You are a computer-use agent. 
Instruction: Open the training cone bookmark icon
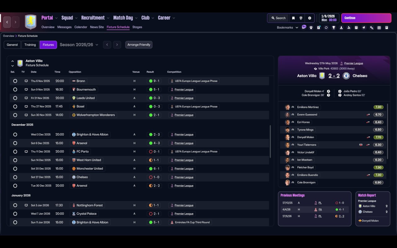(x=341, y=28)
